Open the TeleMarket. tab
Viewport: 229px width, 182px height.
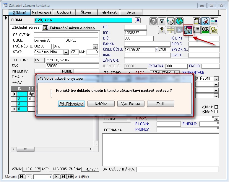coord(109,12)
